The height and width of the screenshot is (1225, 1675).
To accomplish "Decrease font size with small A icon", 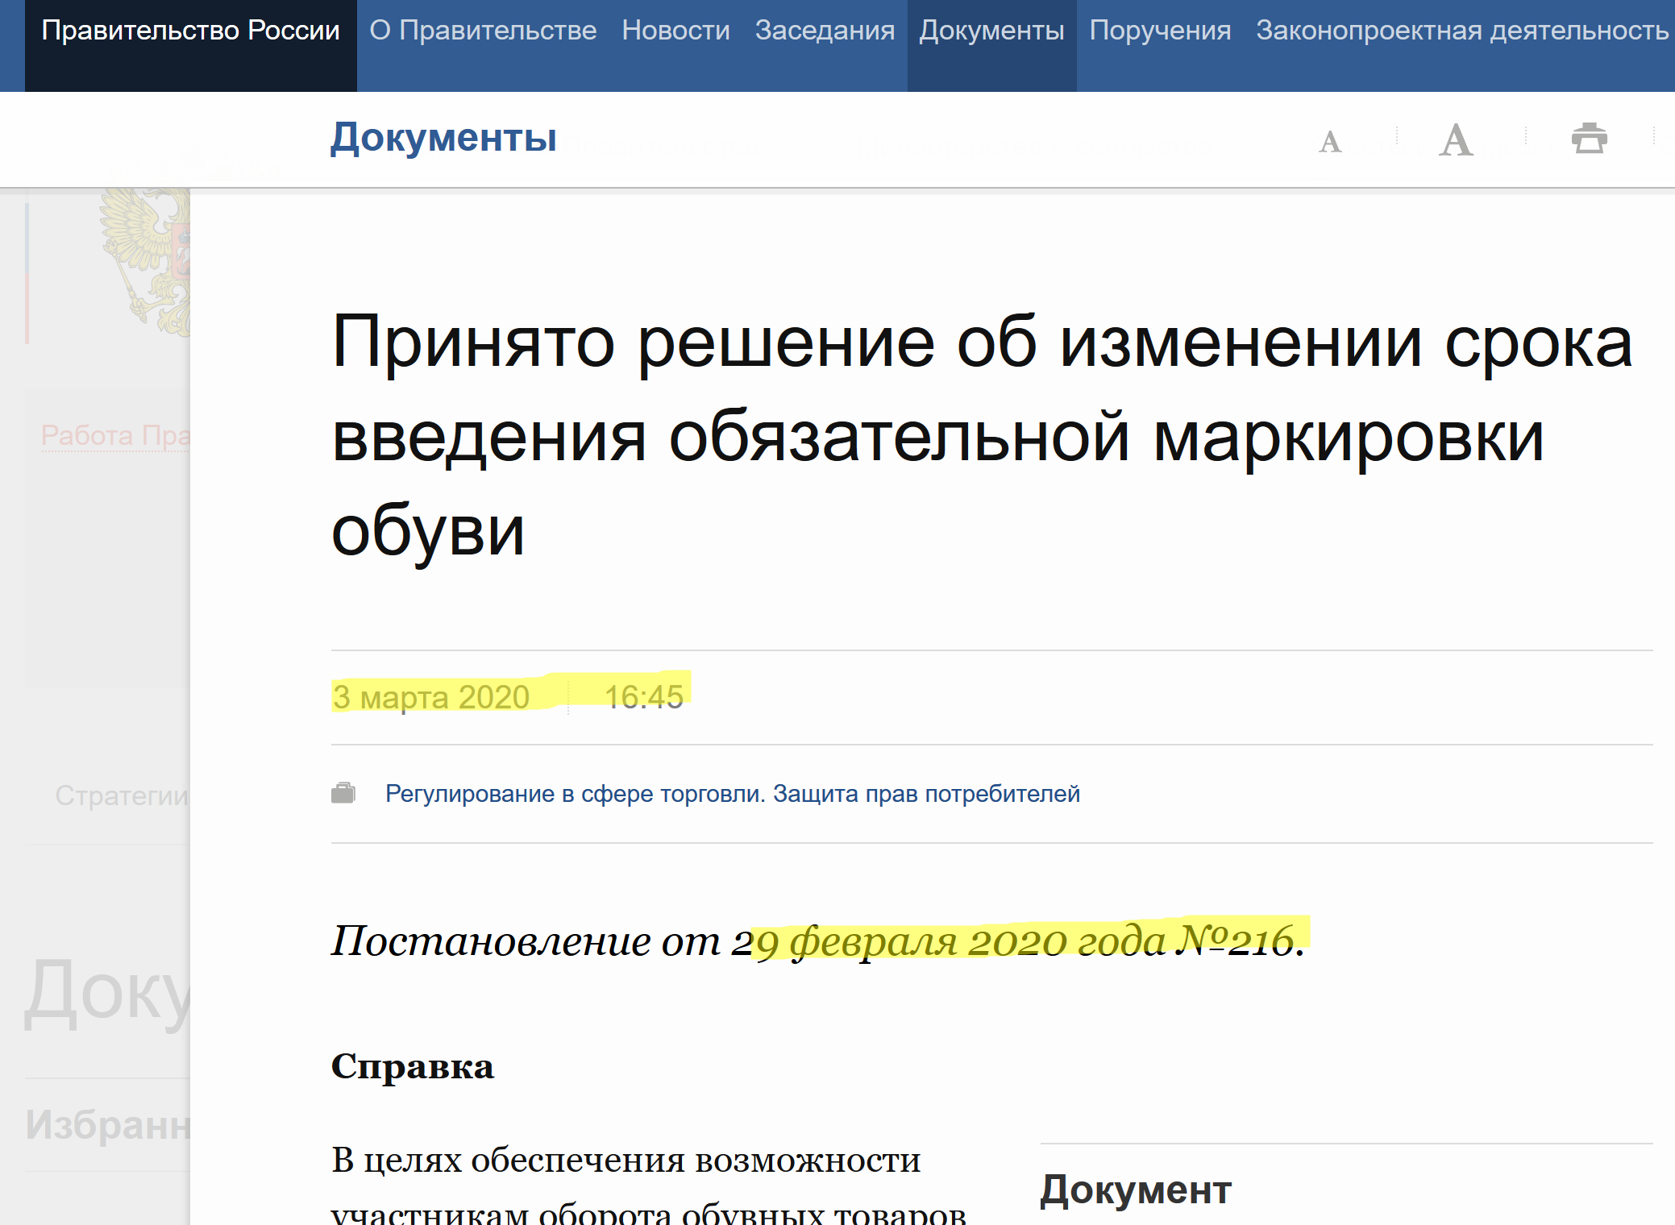I will pyautogui.click(x=1330, y=142).
